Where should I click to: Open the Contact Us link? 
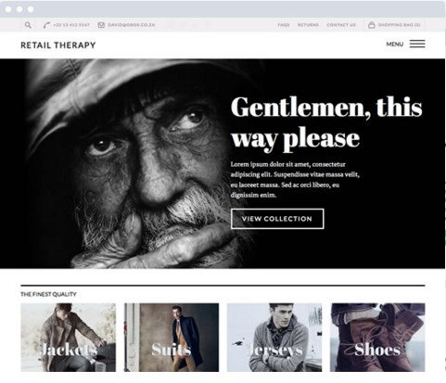[341, 25]
